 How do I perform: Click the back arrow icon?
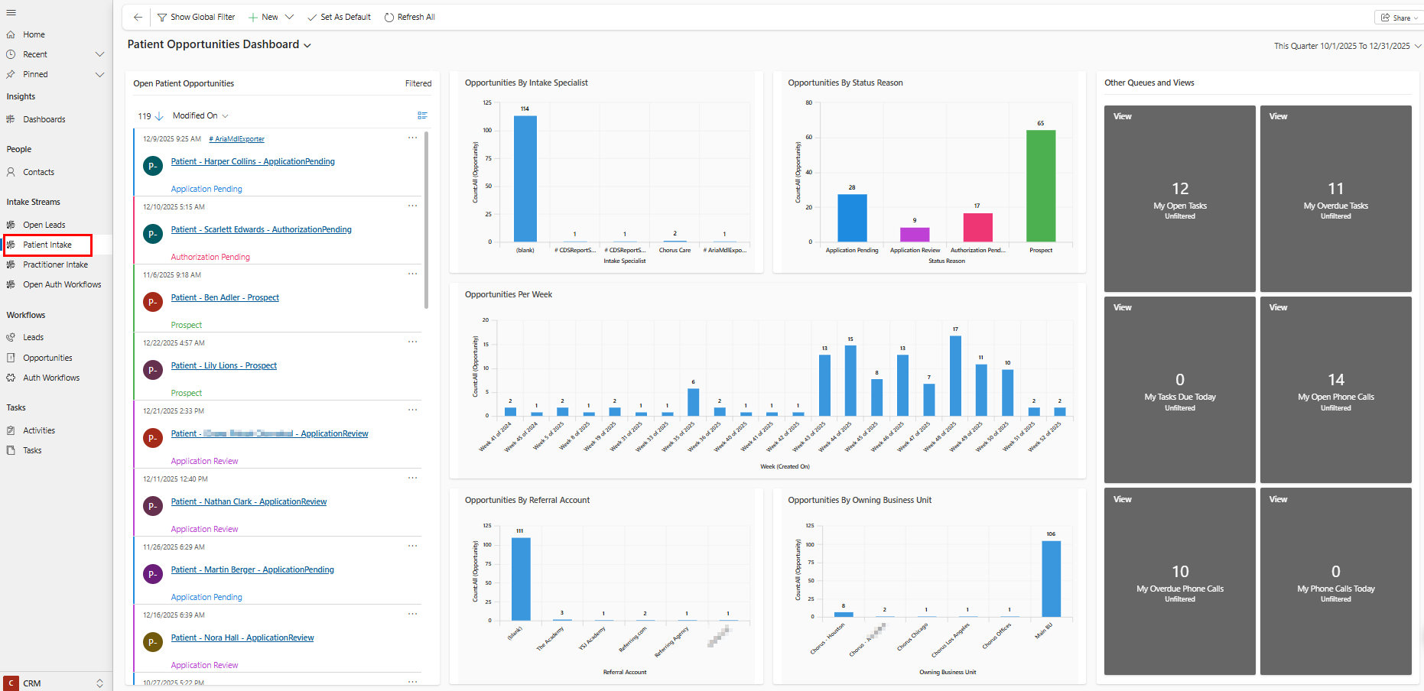click(x=138, y=17)
